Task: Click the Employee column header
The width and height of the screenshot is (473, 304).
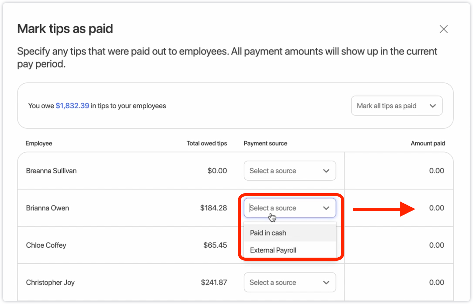Action: click(x=39, y=143)
